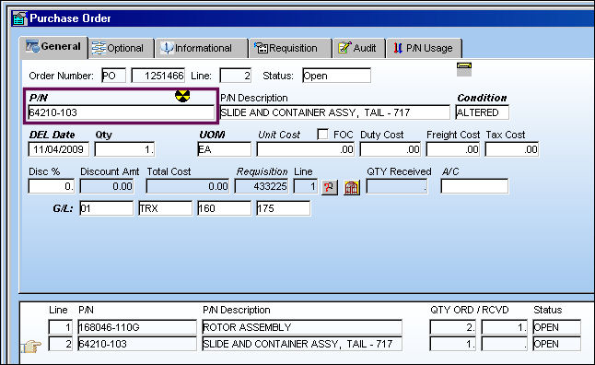The height and width of the screenshot is (365, 595).
Task: Click the Requisition field 433225
Action: pyautogui.click(x=262, y=186)
